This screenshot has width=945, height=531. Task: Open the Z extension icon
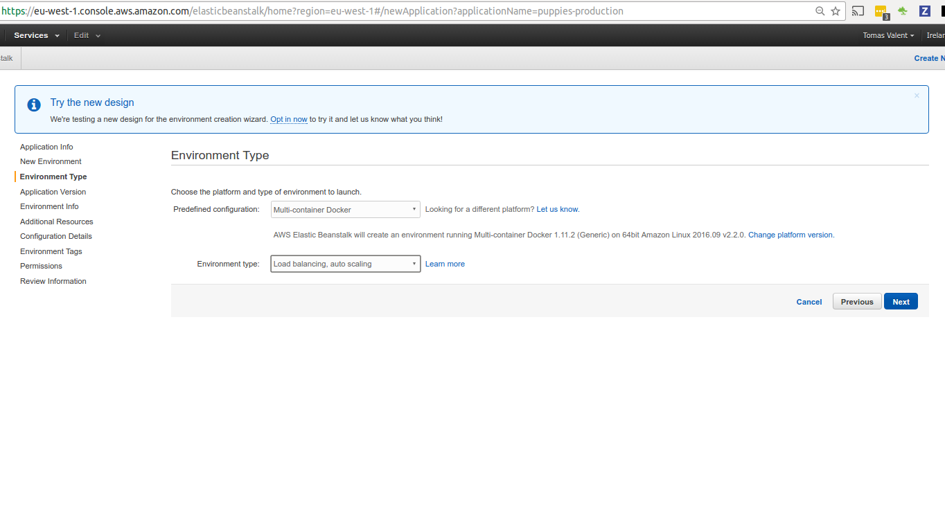coord(924,11)
